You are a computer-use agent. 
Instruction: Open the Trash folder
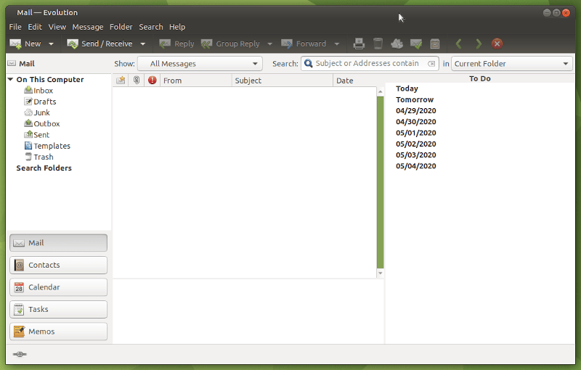(x=43, y=157)
